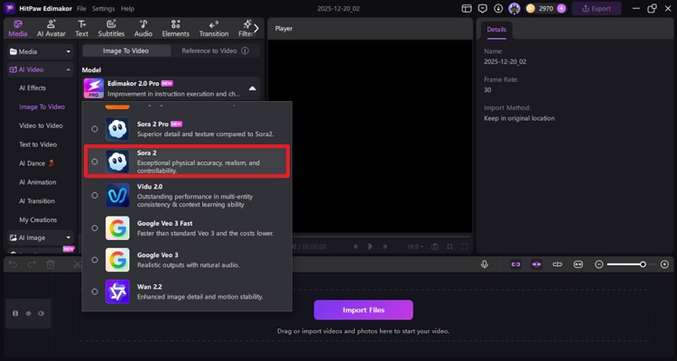The width and height of the screenshot is (677, 361).
Task: Open the Help menu
Action: (x=127, y=9)
